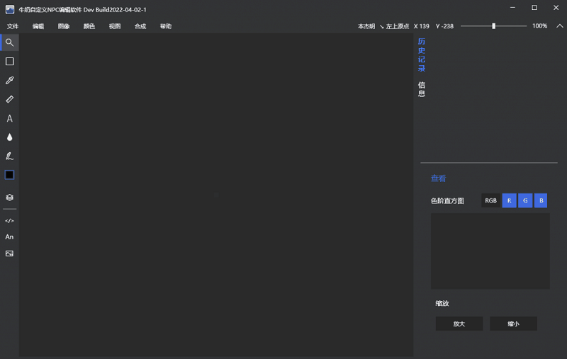The image size is (567, 359).
Task: Select the ruler measure tool
Action: pos(10,99)
